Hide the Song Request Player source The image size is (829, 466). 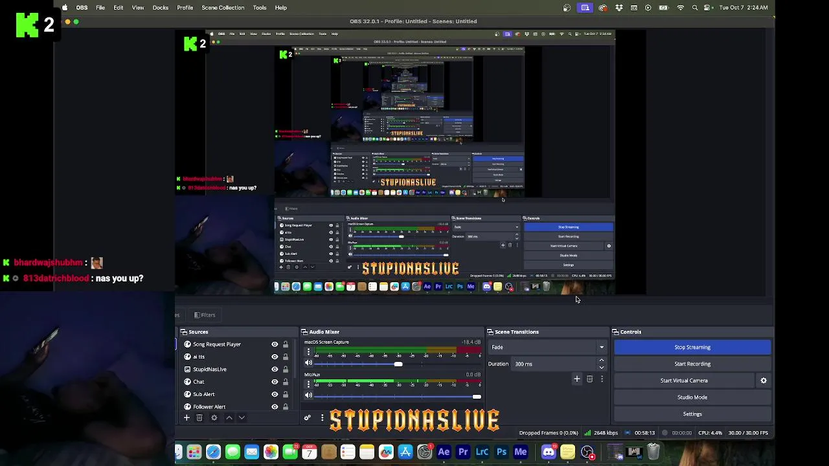(x=275, y=344)
